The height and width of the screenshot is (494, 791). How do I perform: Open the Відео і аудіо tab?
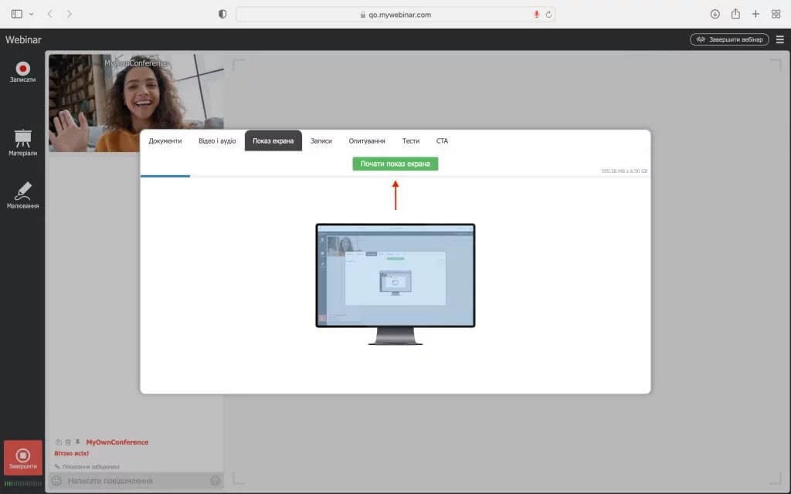(x=217, y=141)
